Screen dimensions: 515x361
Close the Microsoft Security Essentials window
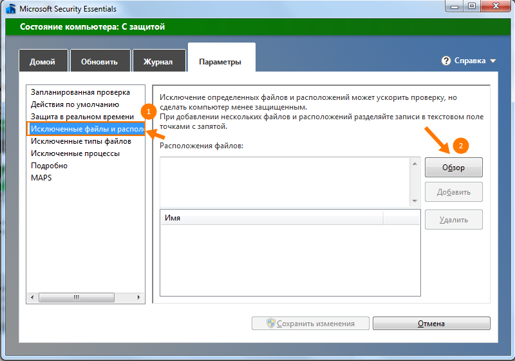pyautogui.click(x=496, y=6)
